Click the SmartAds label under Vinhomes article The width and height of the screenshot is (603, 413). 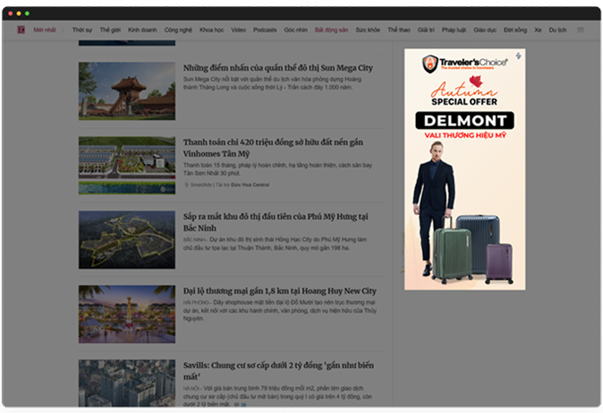click(200, 185)
